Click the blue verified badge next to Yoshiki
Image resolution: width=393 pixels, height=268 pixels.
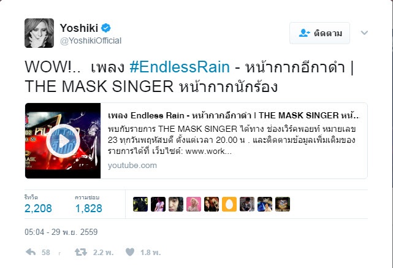point(106,28)
